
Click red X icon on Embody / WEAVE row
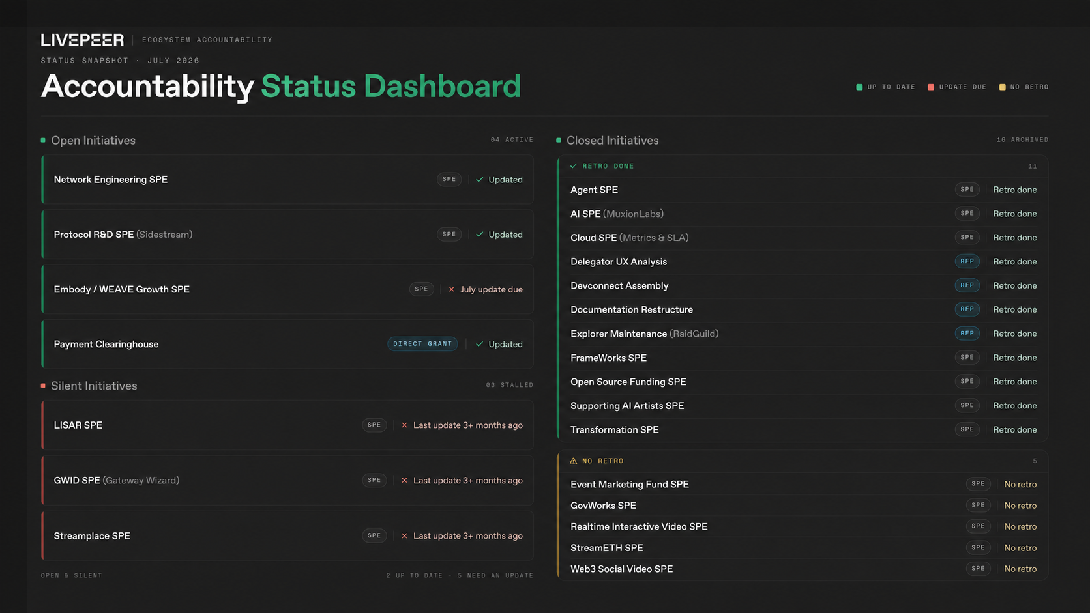pos(451,289)
